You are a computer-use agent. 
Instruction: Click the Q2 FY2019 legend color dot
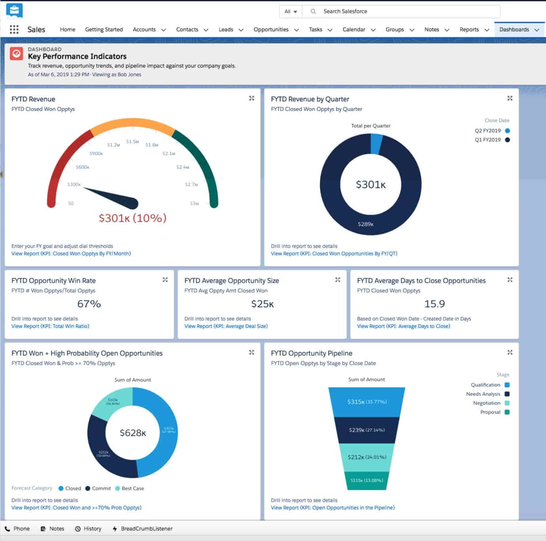coord(507,131)
